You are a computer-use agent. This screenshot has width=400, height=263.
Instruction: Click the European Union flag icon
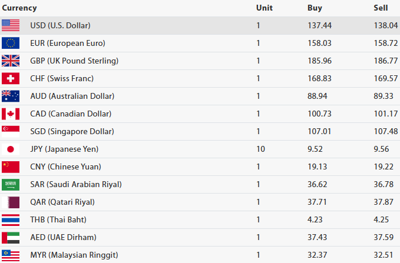(x=11, y=43)
